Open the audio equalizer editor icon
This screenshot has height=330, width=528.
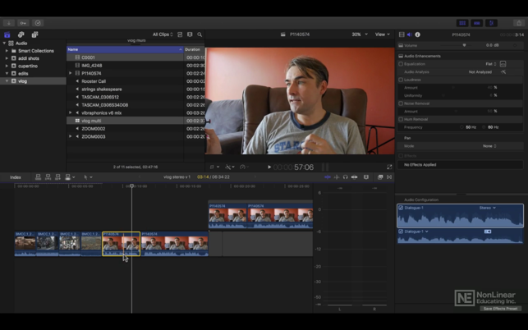click(x=503, y=64)
